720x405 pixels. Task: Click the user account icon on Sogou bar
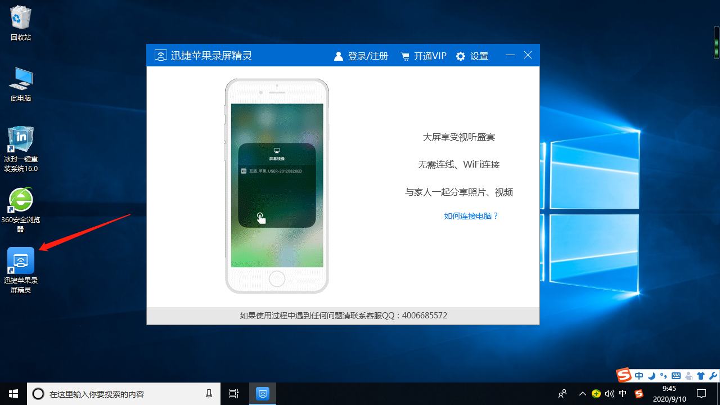point(688,376)
